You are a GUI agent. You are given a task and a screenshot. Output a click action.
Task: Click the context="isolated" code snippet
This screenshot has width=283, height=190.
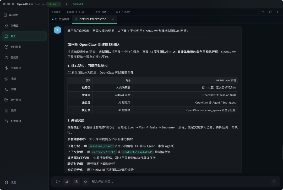coord(138,152)
